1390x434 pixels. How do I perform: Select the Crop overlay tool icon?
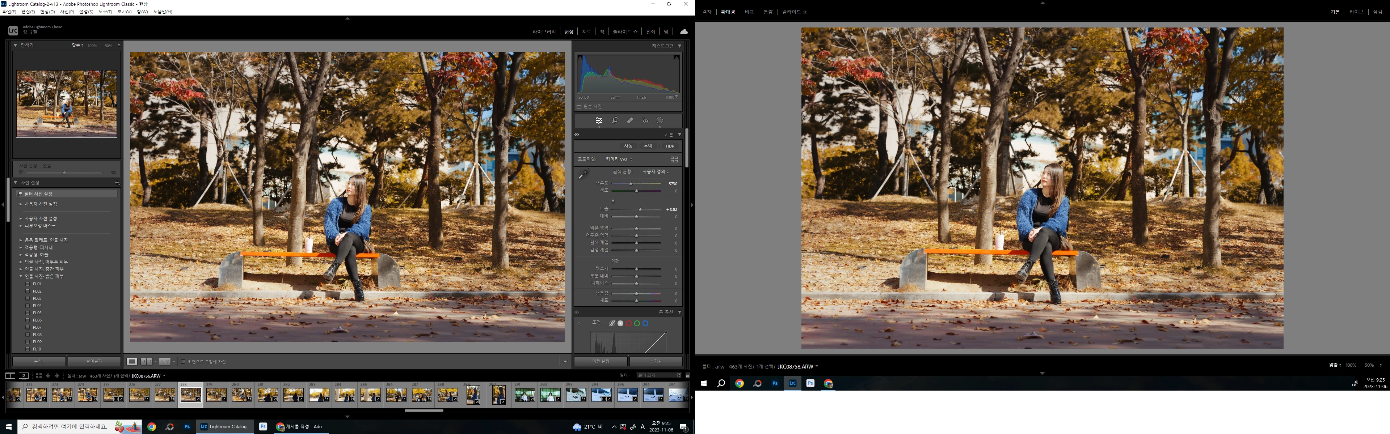coord(615,121)
